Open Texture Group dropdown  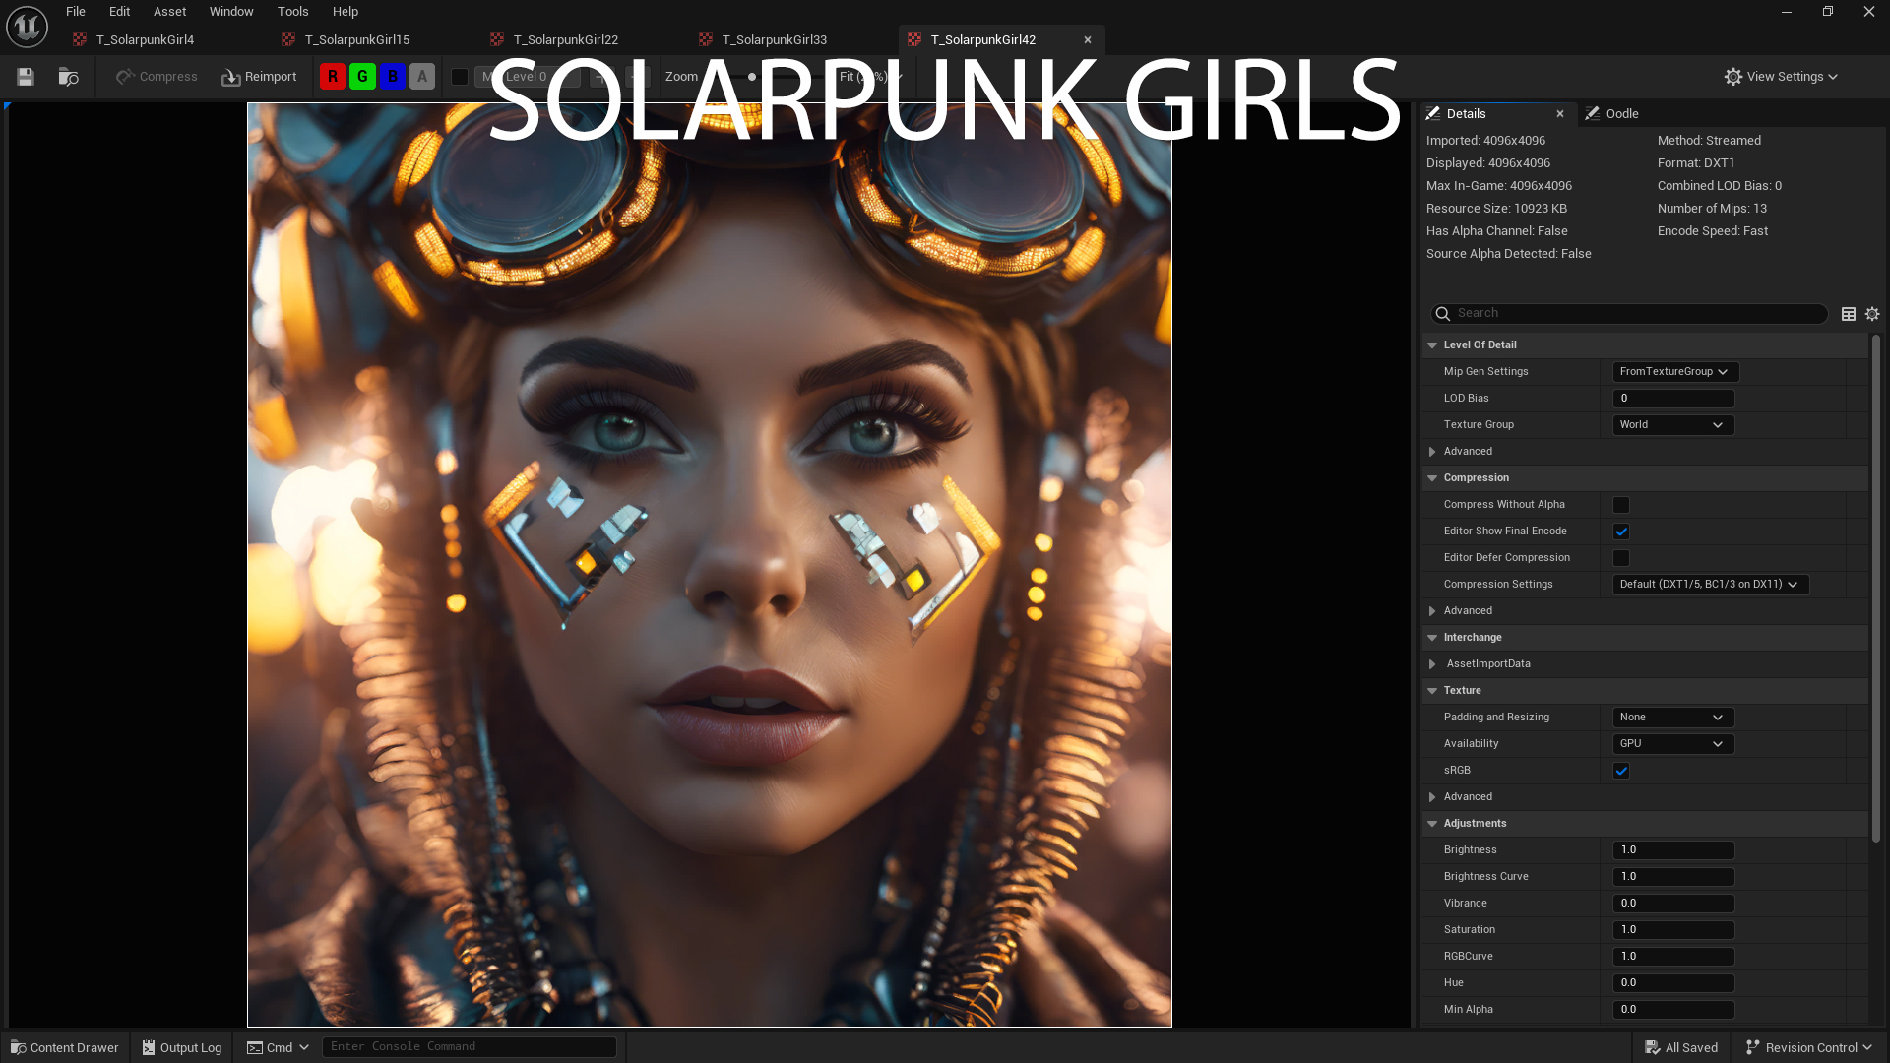pyautogui.click(x=1673, y=425)
